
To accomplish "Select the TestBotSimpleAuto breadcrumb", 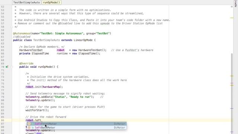I will coord(26,3).
